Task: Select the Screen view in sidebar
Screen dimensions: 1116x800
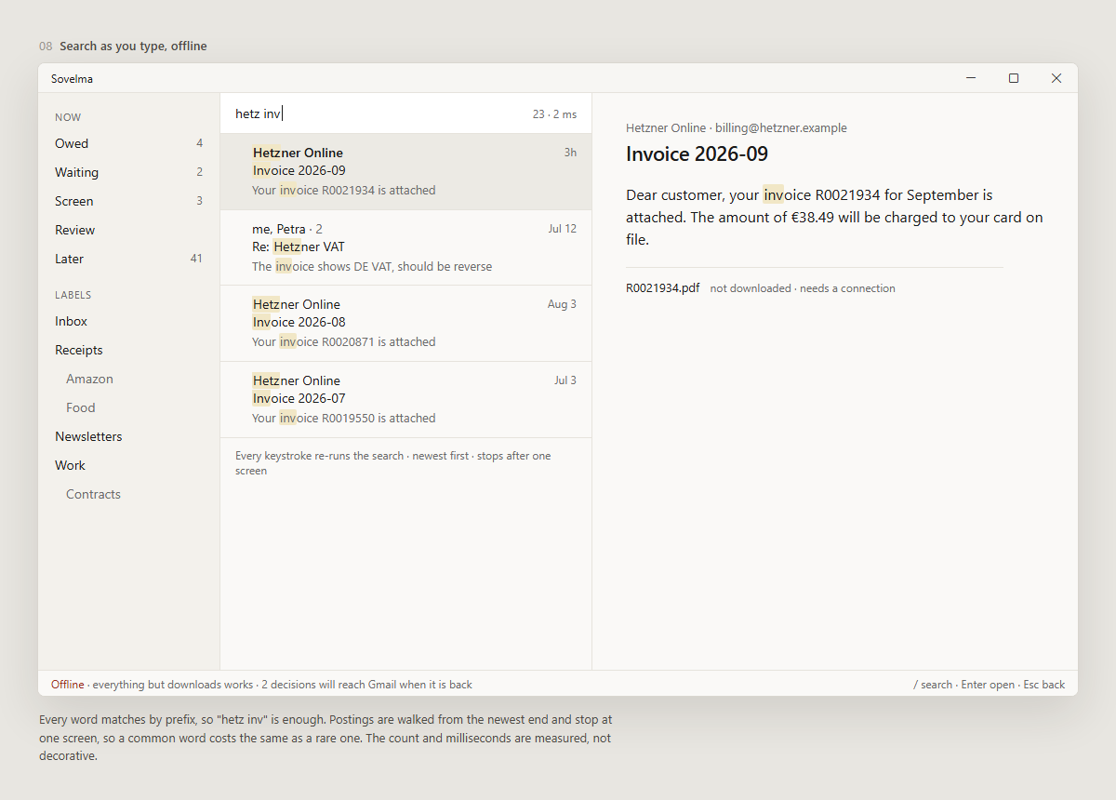Action: click(x=128, y=201)
